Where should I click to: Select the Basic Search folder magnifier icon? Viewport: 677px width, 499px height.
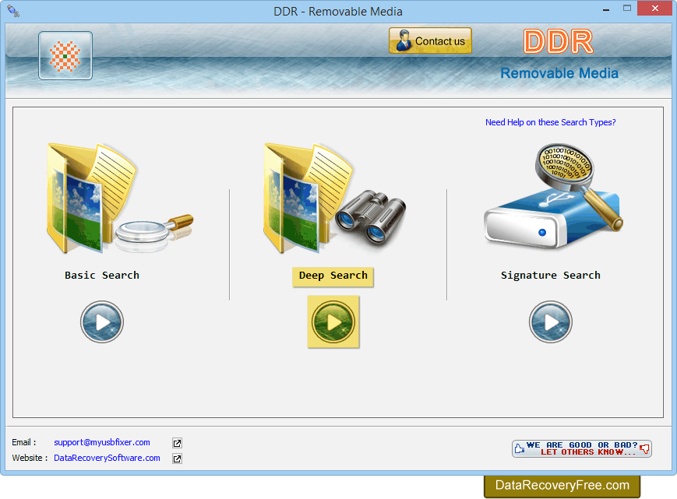tap(120, 198)
